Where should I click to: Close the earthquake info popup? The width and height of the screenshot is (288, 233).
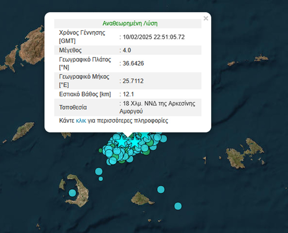coord(206,18)
